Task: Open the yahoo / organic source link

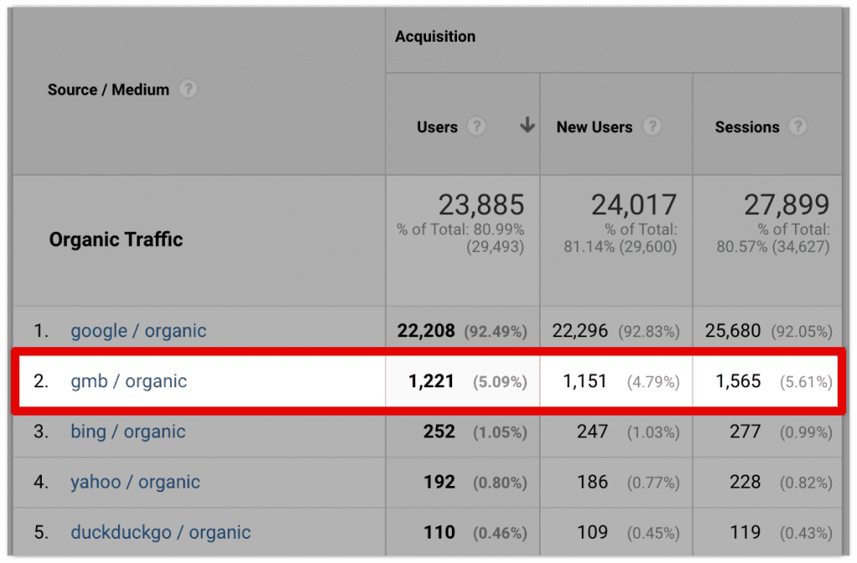Action: point(136,482)
